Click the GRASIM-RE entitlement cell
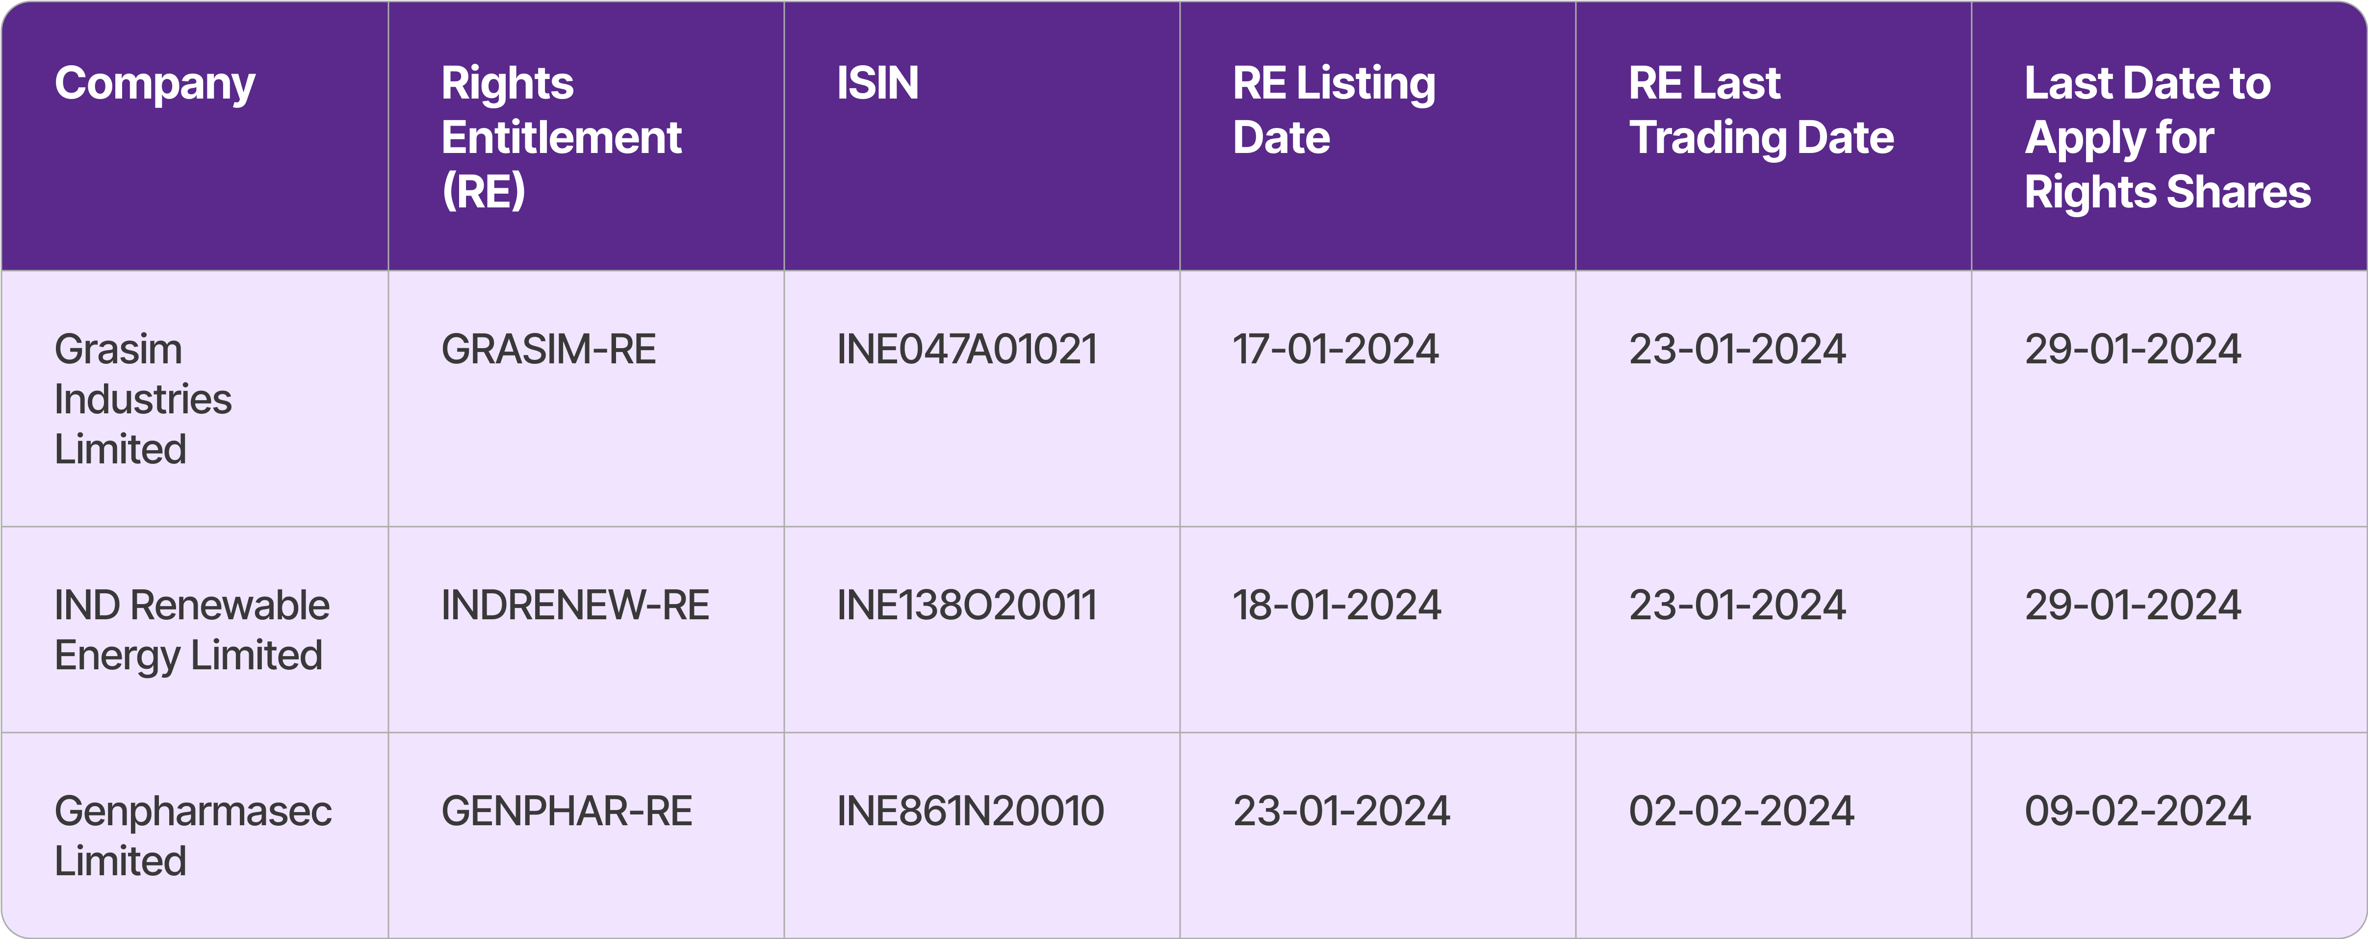 [549, 349]
